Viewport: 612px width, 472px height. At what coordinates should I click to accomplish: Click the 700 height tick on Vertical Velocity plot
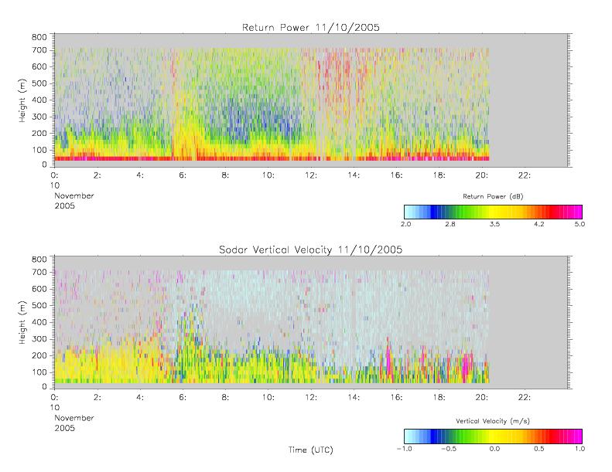click(x=39, y=273)
